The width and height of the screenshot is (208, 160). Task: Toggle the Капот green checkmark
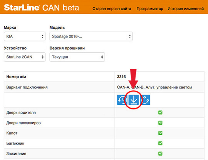(x=160, y=133)
